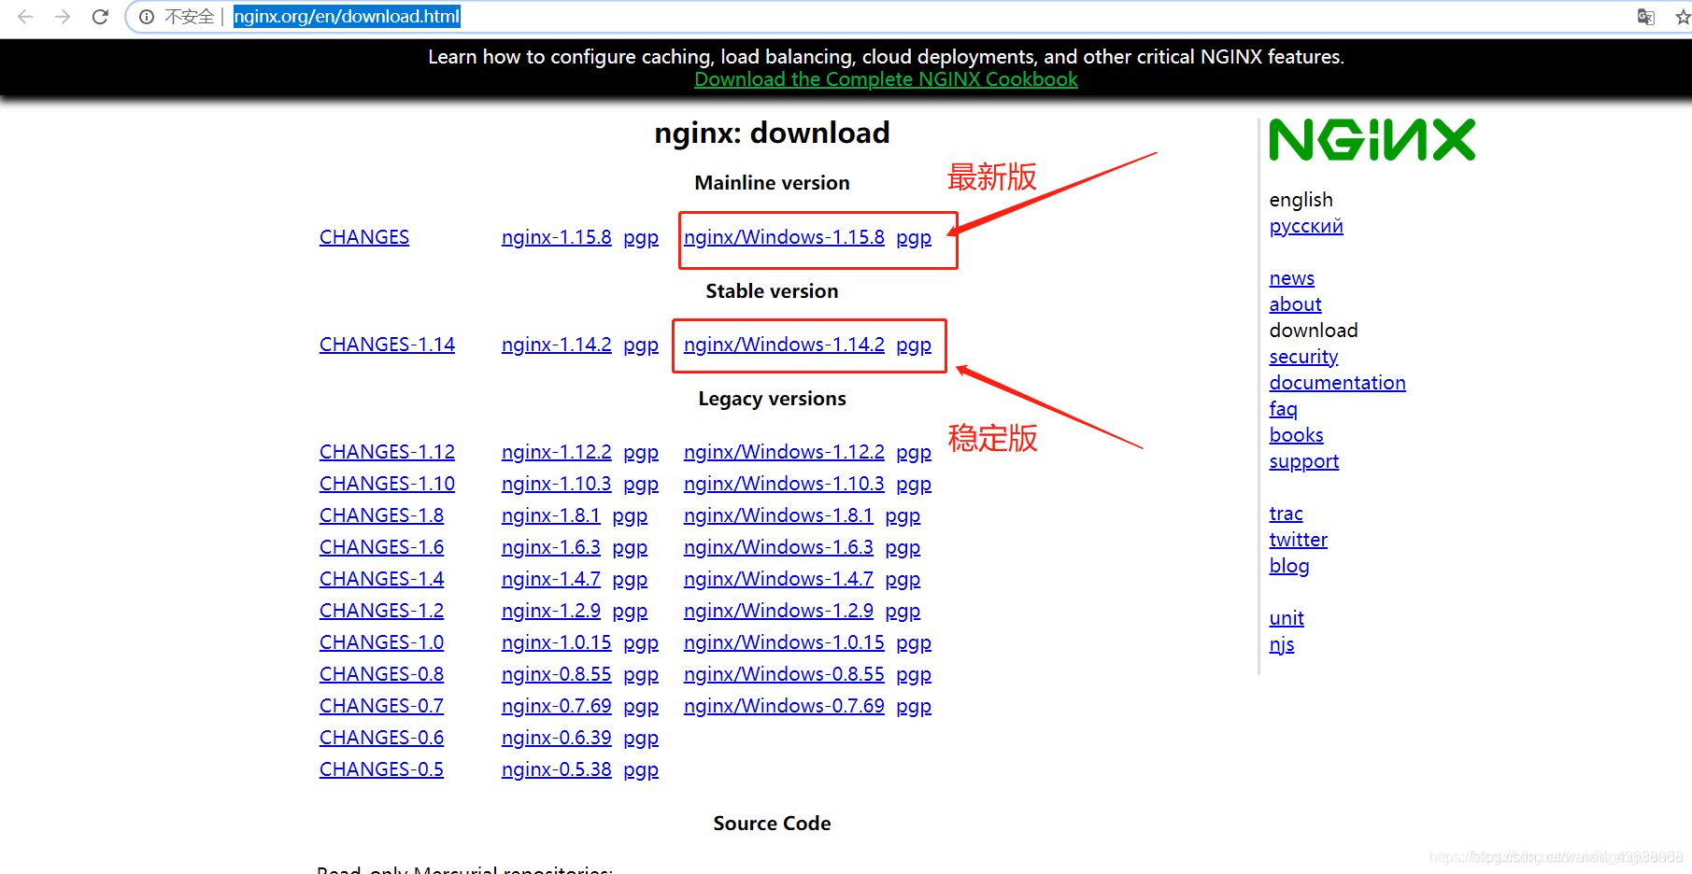Open CHANGES-1.12 link

coord(387,452)
